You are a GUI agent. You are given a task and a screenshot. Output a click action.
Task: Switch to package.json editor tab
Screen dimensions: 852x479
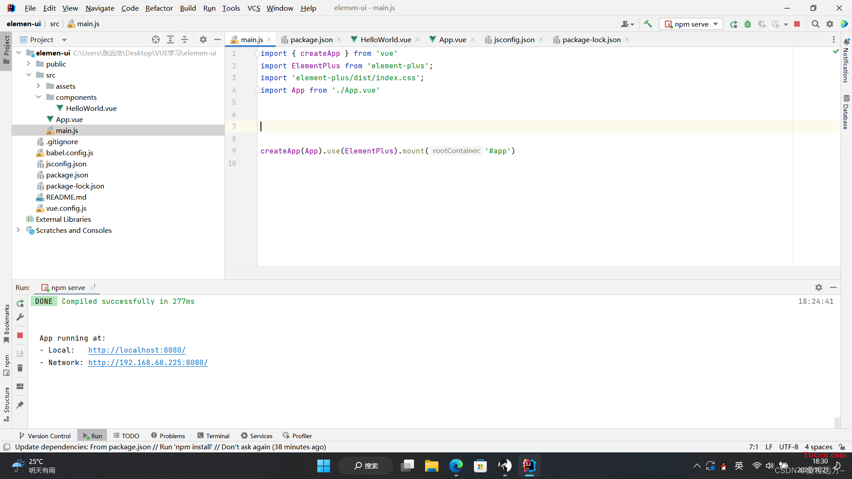coord(312,39)
